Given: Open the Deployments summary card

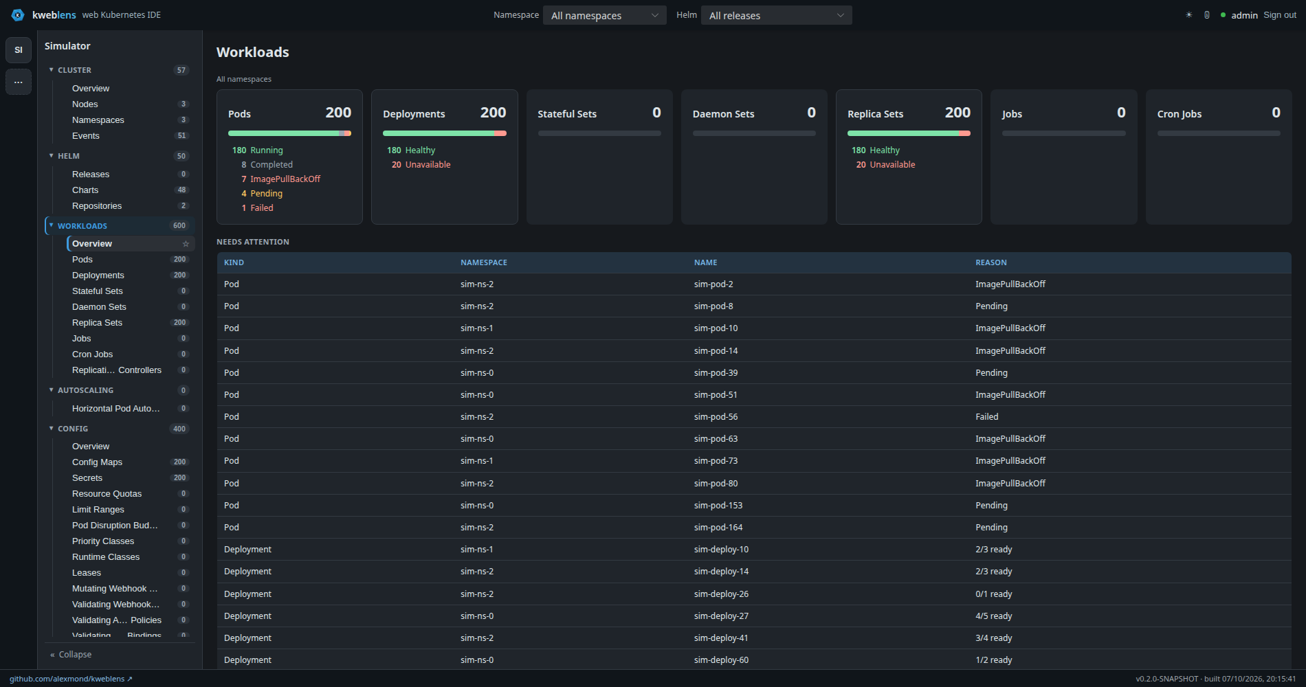Looking at the screenshot, I should tap(445, 157).
